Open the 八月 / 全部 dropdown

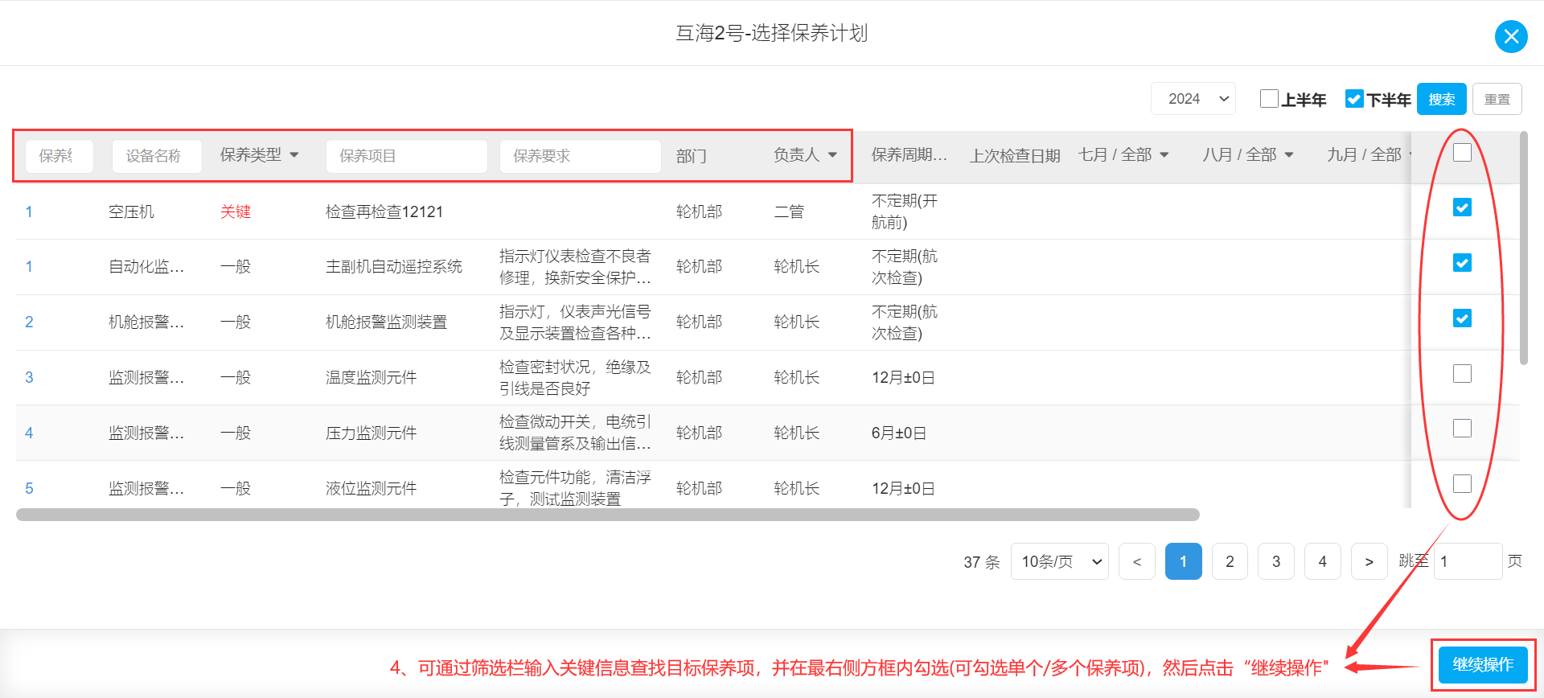pyautogui.click(x=1247, y=154)
